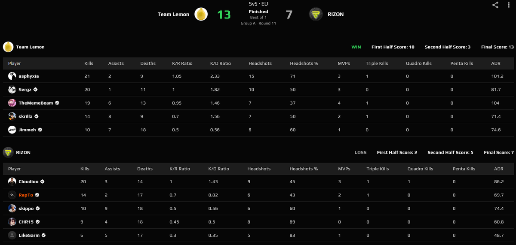
Task: Open Cloudioo's avatar
Action: click(12, 181)
